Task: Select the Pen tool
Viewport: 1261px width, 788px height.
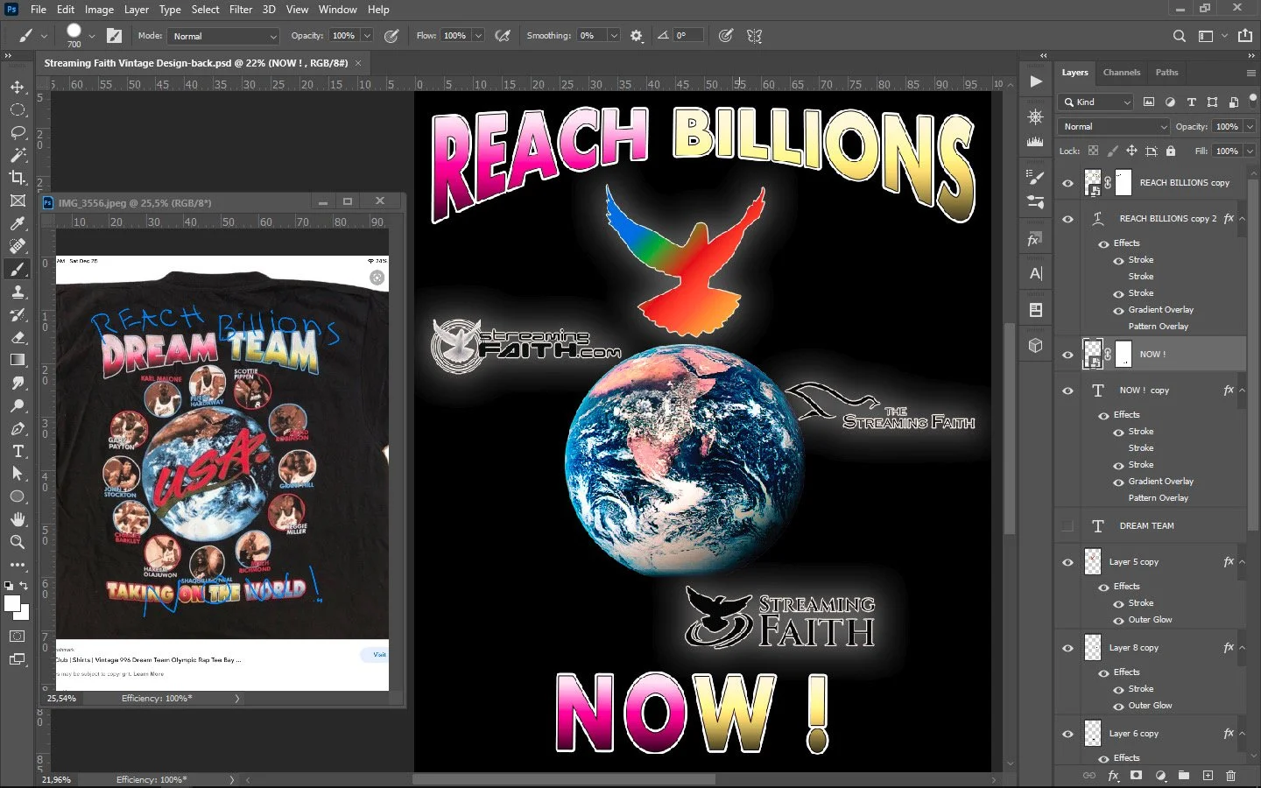Action: [18, 429]
